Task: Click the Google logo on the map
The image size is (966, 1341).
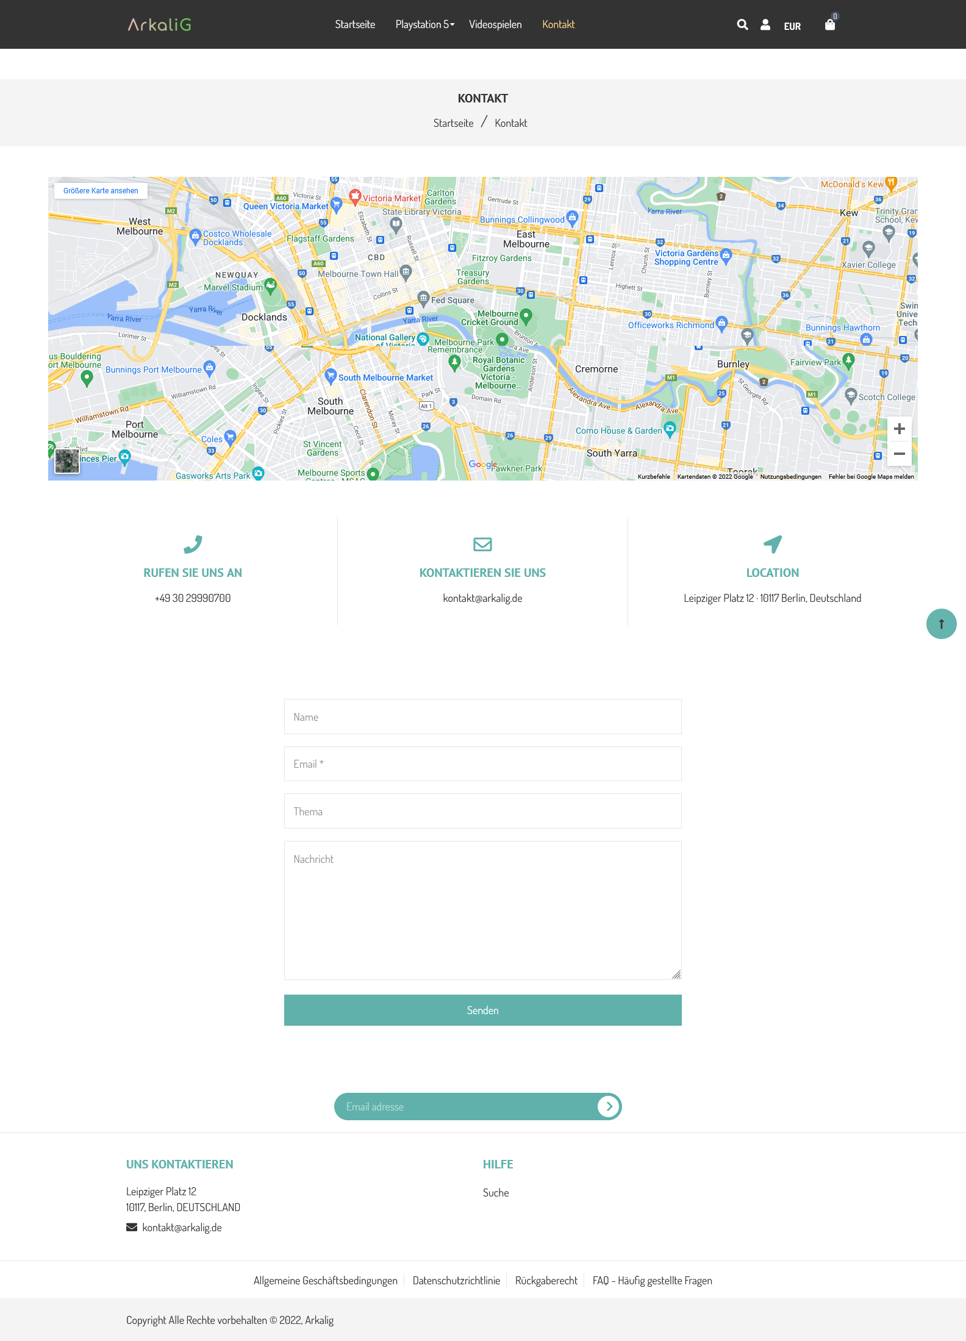Action: click(x=483, y=465)
